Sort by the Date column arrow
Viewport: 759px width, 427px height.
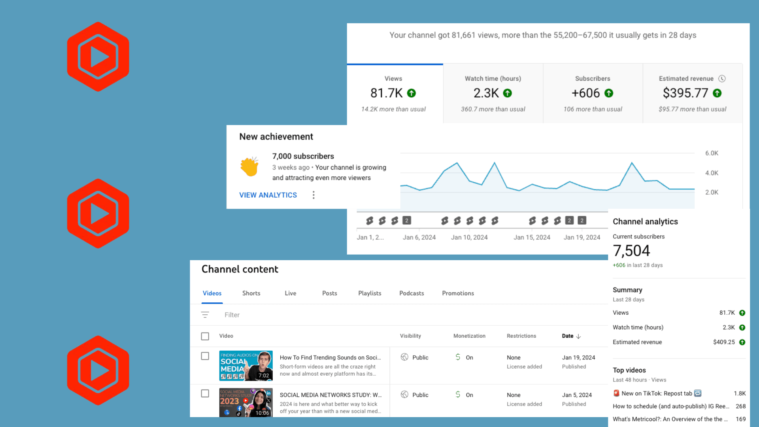point(578,336)
